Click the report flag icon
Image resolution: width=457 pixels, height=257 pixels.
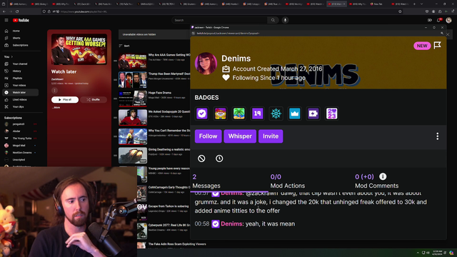pyautogui.click(x=437, y=45)
